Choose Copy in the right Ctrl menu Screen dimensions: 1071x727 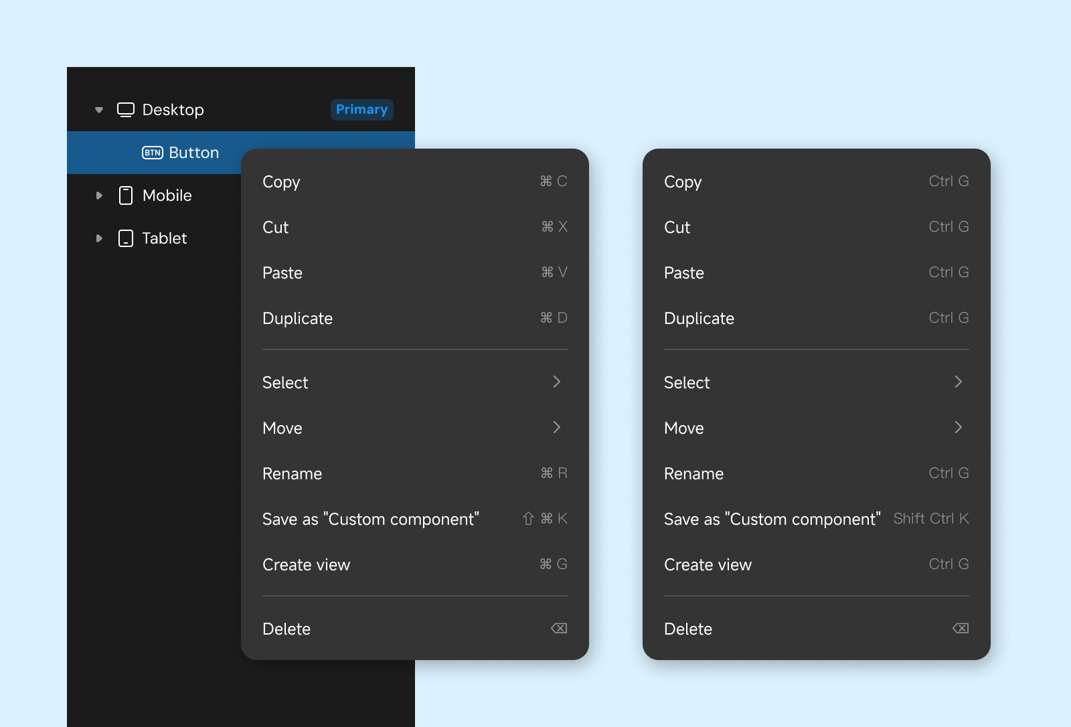point(817,182)
